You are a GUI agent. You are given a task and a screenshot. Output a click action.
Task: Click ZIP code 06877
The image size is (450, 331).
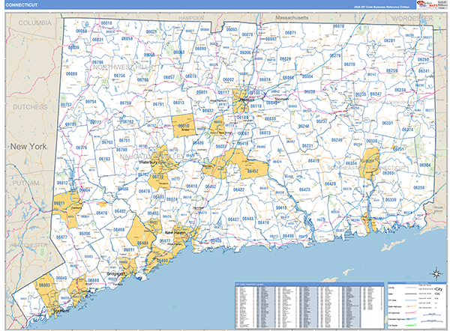61,237
